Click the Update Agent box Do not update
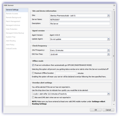 79,39
